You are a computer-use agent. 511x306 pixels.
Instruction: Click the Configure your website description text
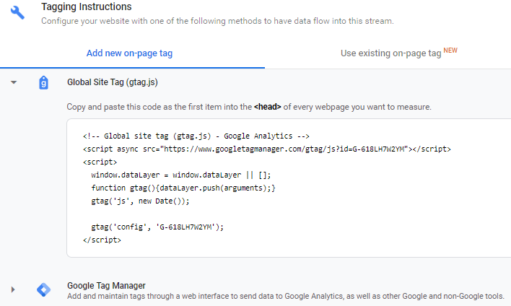pyautogui.click(x=217, y=21)
